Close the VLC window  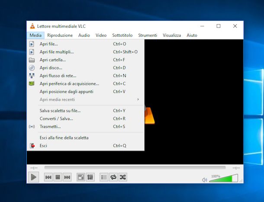click(235, 26)
